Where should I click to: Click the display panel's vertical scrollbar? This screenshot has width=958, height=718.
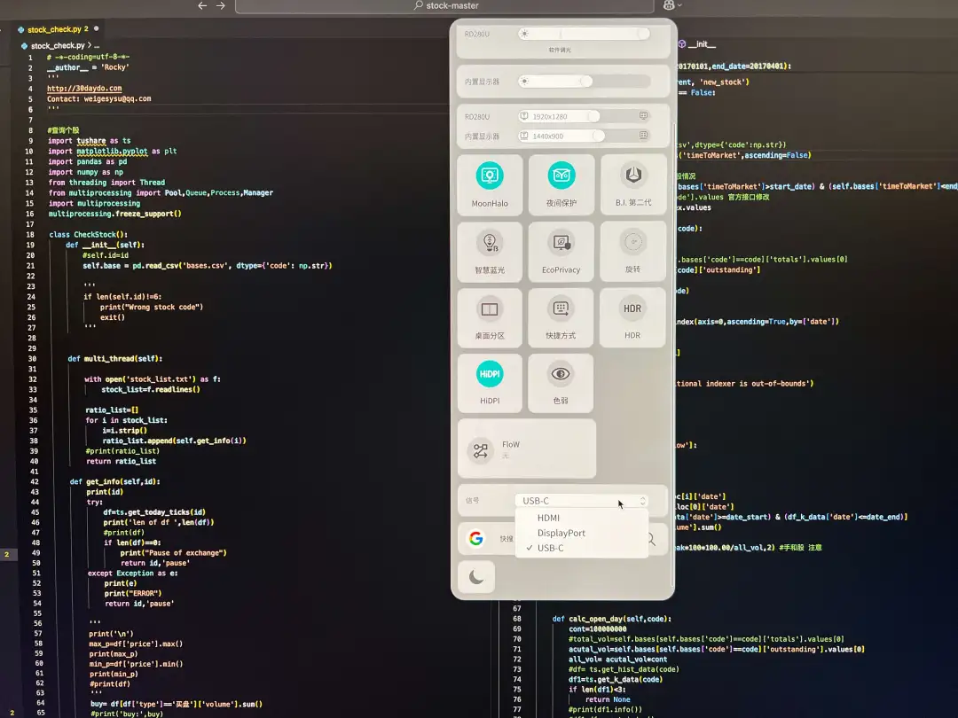674,354
